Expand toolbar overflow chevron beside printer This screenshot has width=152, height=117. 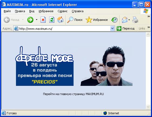148,17
